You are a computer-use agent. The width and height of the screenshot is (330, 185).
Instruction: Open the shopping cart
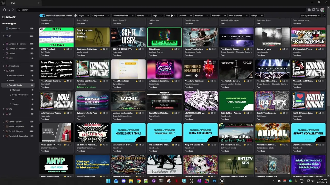[318, 10]
